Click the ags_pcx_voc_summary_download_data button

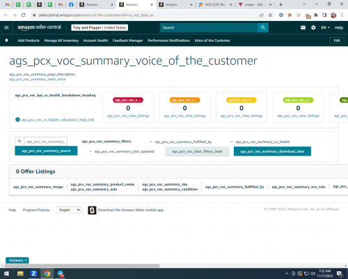(272, 151)
